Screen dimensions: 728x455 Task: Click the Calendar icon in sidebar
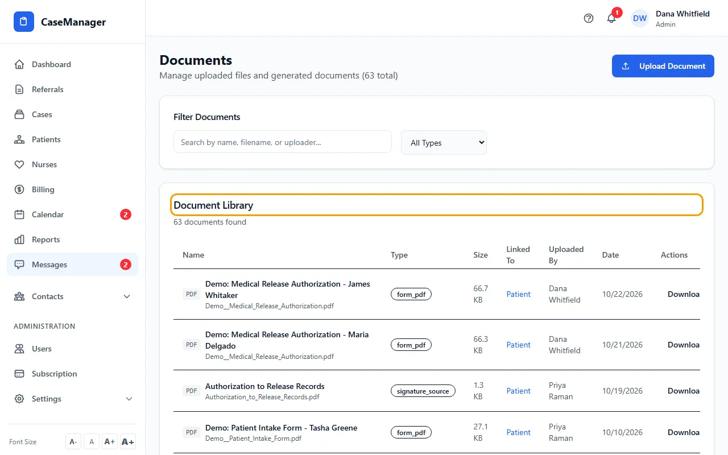19,214
